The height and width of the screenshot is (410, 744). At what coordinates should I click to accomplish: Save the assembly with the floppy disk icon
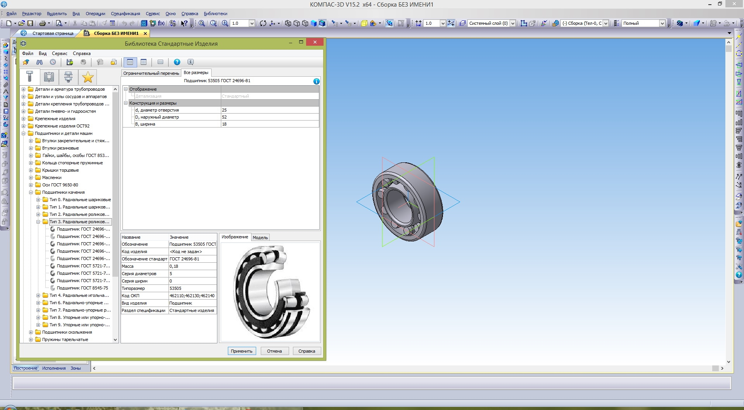[30, 23]
